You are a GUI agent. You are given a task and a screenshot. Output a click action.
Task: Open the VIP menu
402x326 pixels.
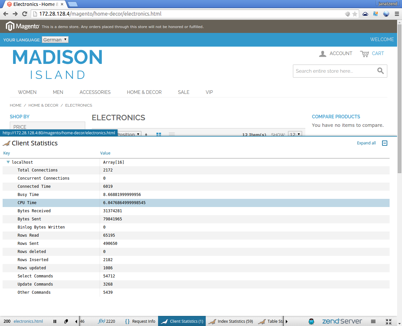(x=209, y=92)
